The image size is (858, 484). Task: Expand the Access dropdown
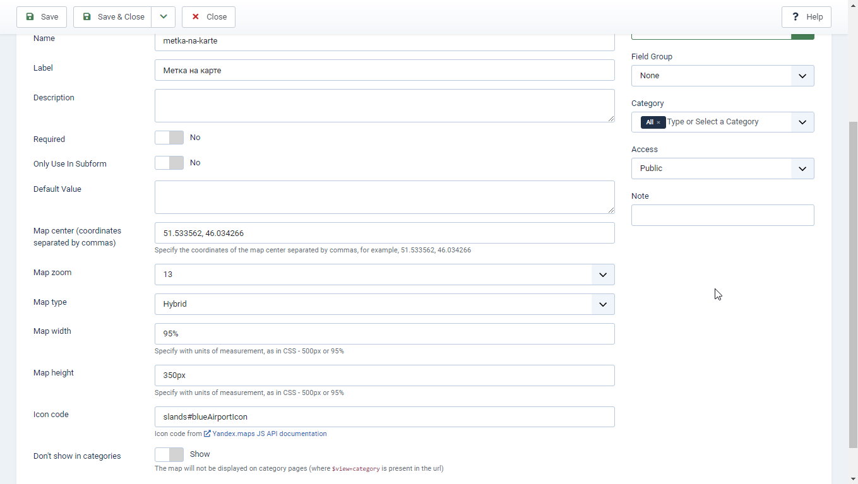(722, 168)
